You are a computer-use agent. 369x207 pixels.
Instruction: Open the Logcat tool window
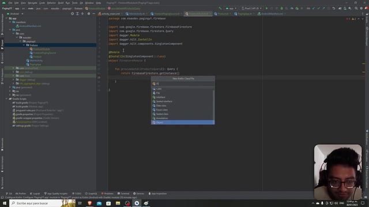coord(35,194)
